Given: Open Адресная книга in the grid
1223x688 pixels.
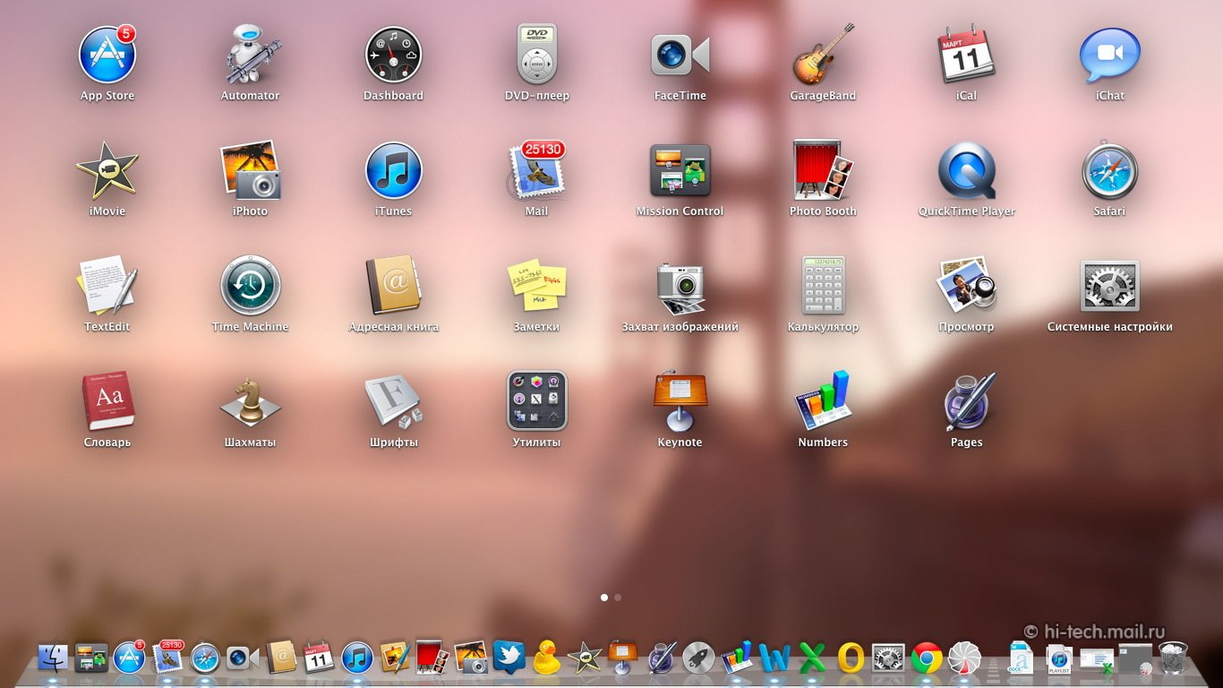Looking at the screenshot, I should coord(393,286).
